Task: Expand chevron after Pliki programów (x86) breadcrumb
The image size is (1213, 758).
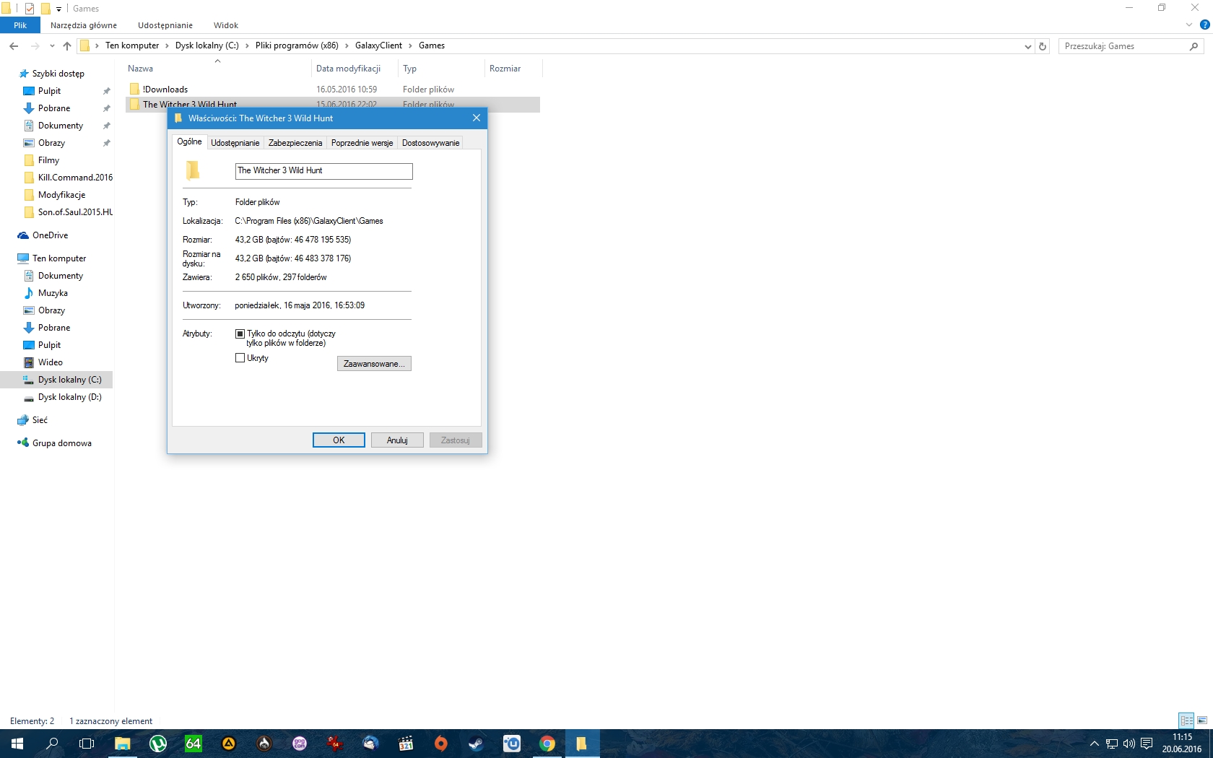Action: (347, 45)
